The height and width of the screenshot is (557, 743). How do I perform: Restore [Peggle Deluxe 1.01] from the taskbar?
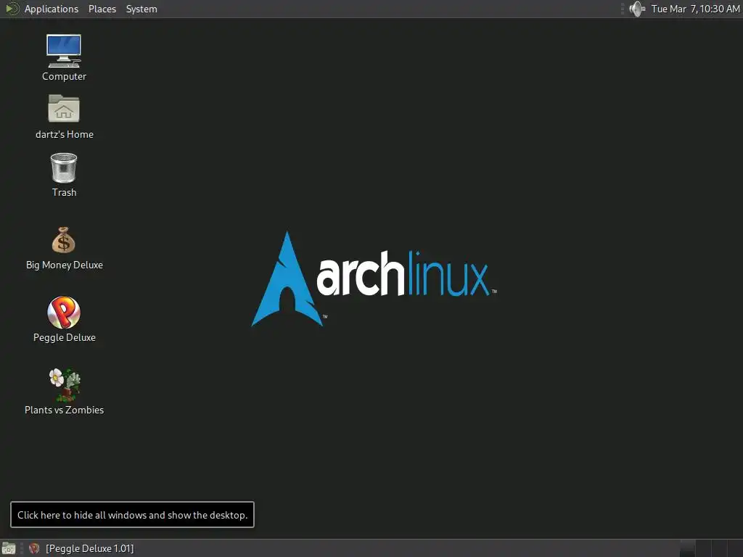81,548
